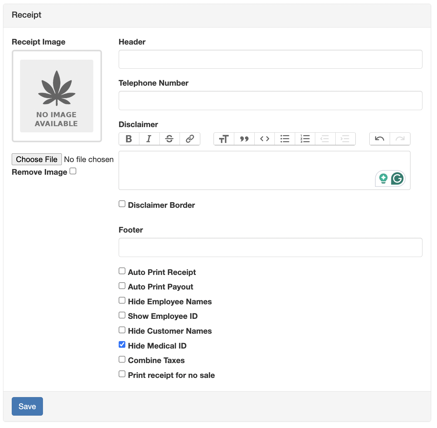
Task: Enable Auto Print Receipt
Action: coord(122,271)
